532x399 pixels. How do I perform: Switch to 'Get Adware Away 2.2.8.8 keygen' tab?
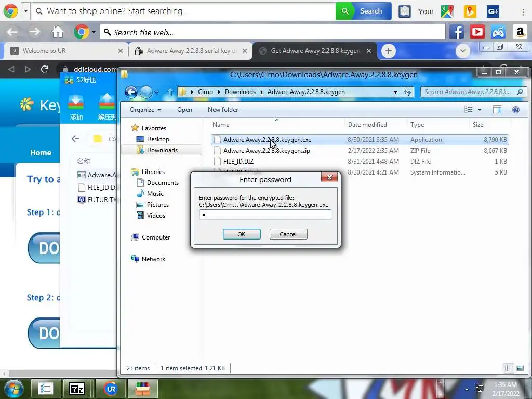click(x=315, y=51)
